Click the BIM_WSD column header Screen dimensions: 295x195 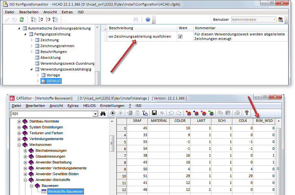264,121
